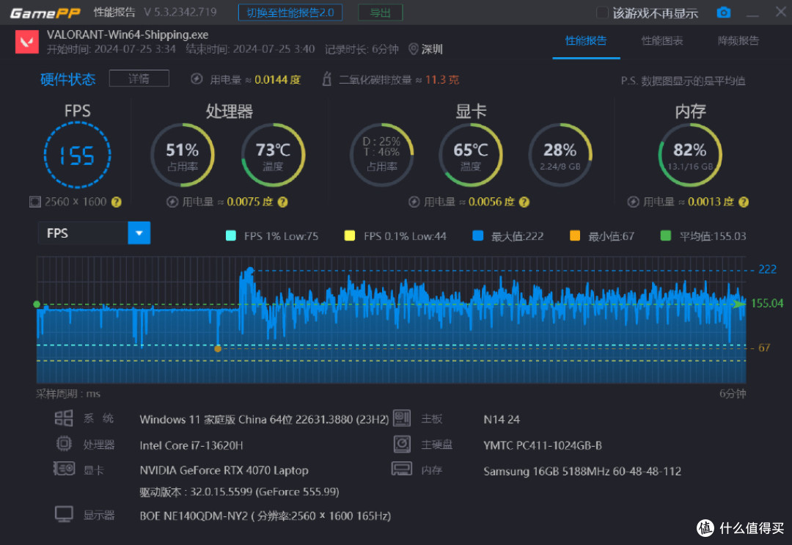Click help icon beside memory power 0.0013
Viewport: 792px width, 545px height.
744,202
